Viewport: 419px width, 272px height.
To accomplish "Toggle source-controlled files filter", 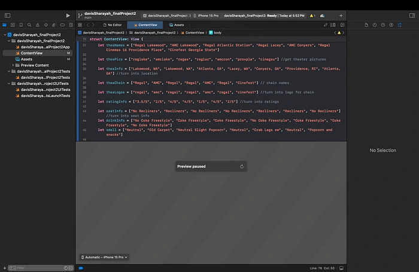I will tap(71, 268).
